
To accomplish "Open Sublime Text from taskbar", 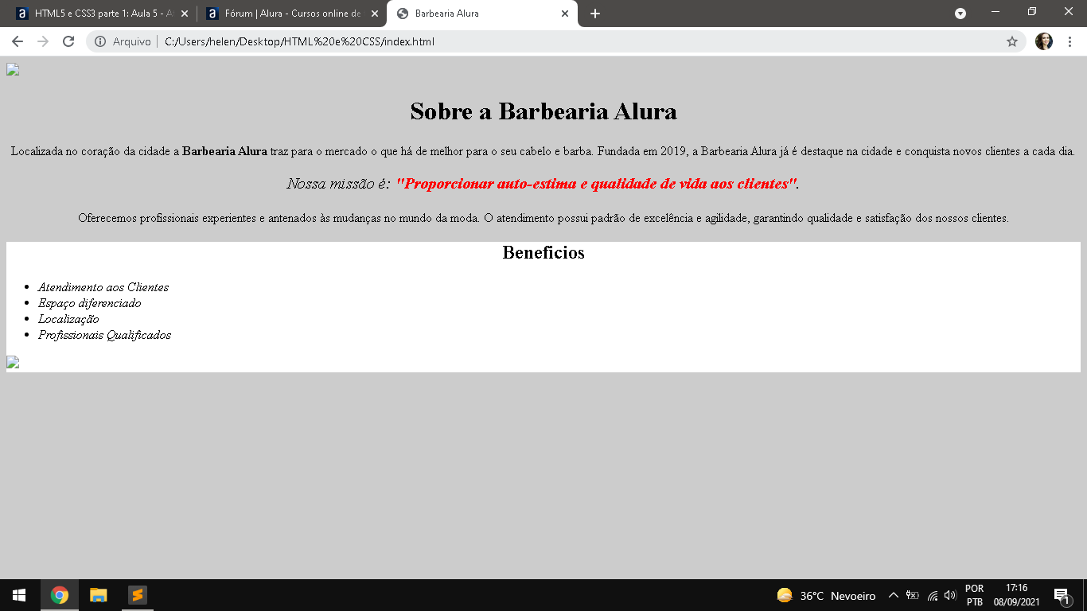I will [138, 595].
